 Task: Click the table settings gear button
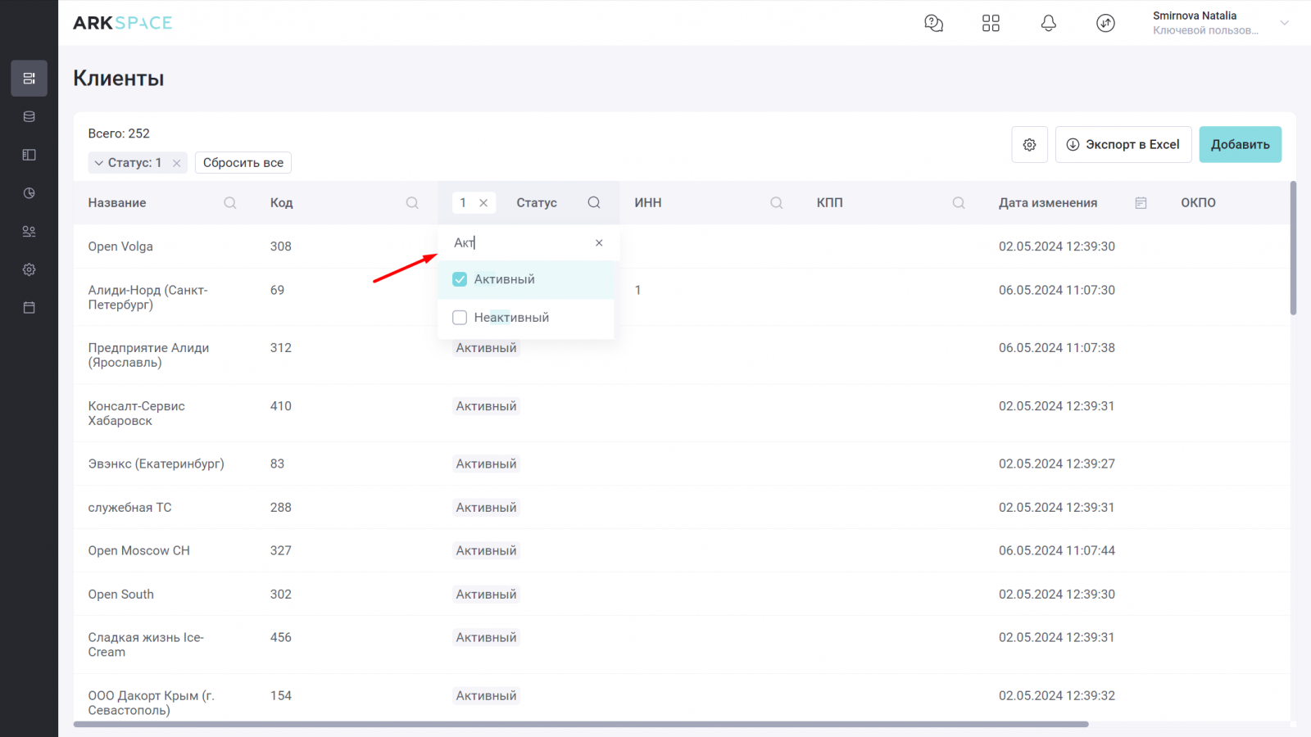click(1029, 145)
